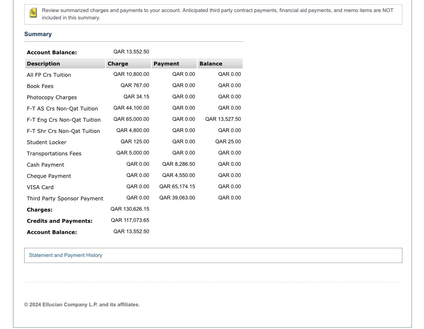The width and height of the screenshot is (424, 329).
Task: Click F-T Shr Crs Non-Qat Tuition label
Action: 63,131
